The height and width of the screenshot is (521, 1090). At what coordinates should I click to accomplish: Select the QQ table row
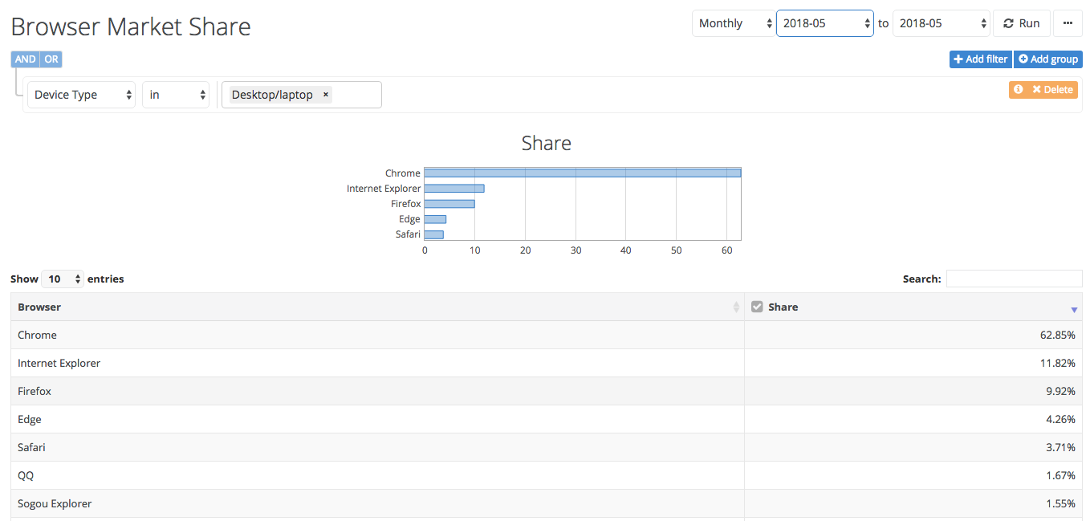[547, 476]
